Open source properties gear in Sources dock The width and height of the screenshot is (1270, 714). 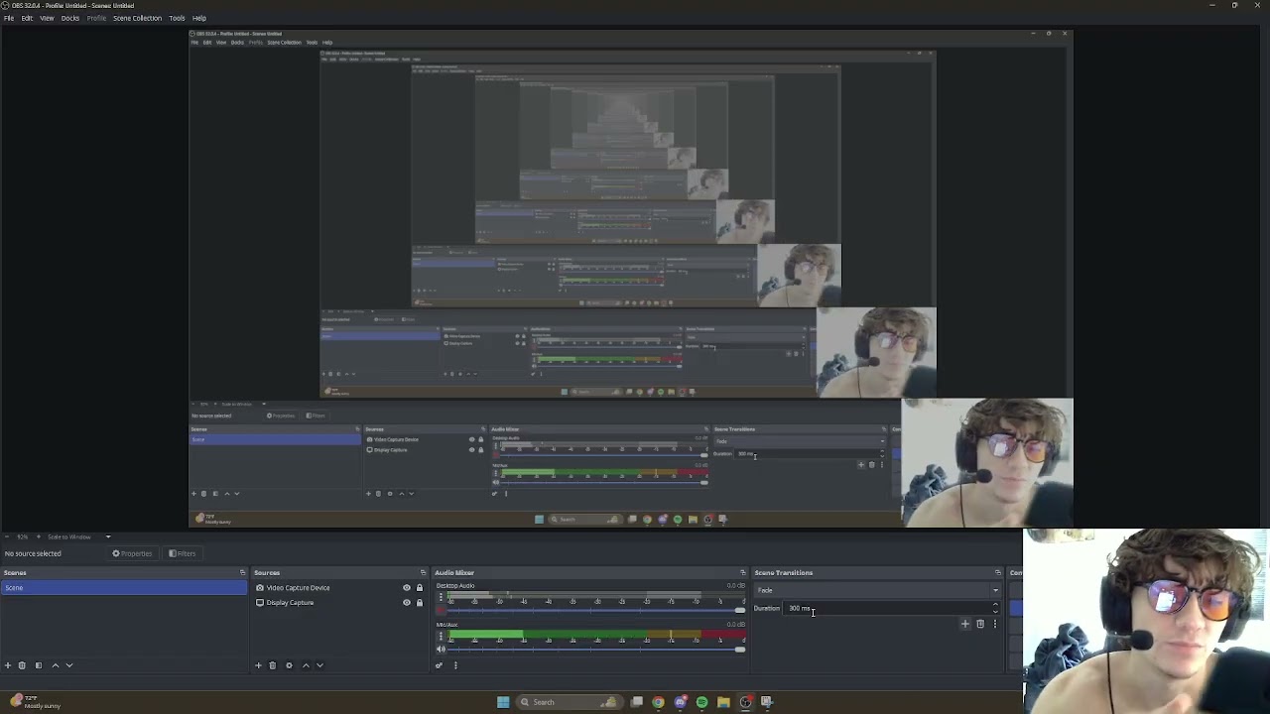289,665
